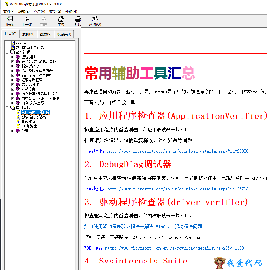
Task: Click the open book icon beside 命令详解
Action: point(13,52)
